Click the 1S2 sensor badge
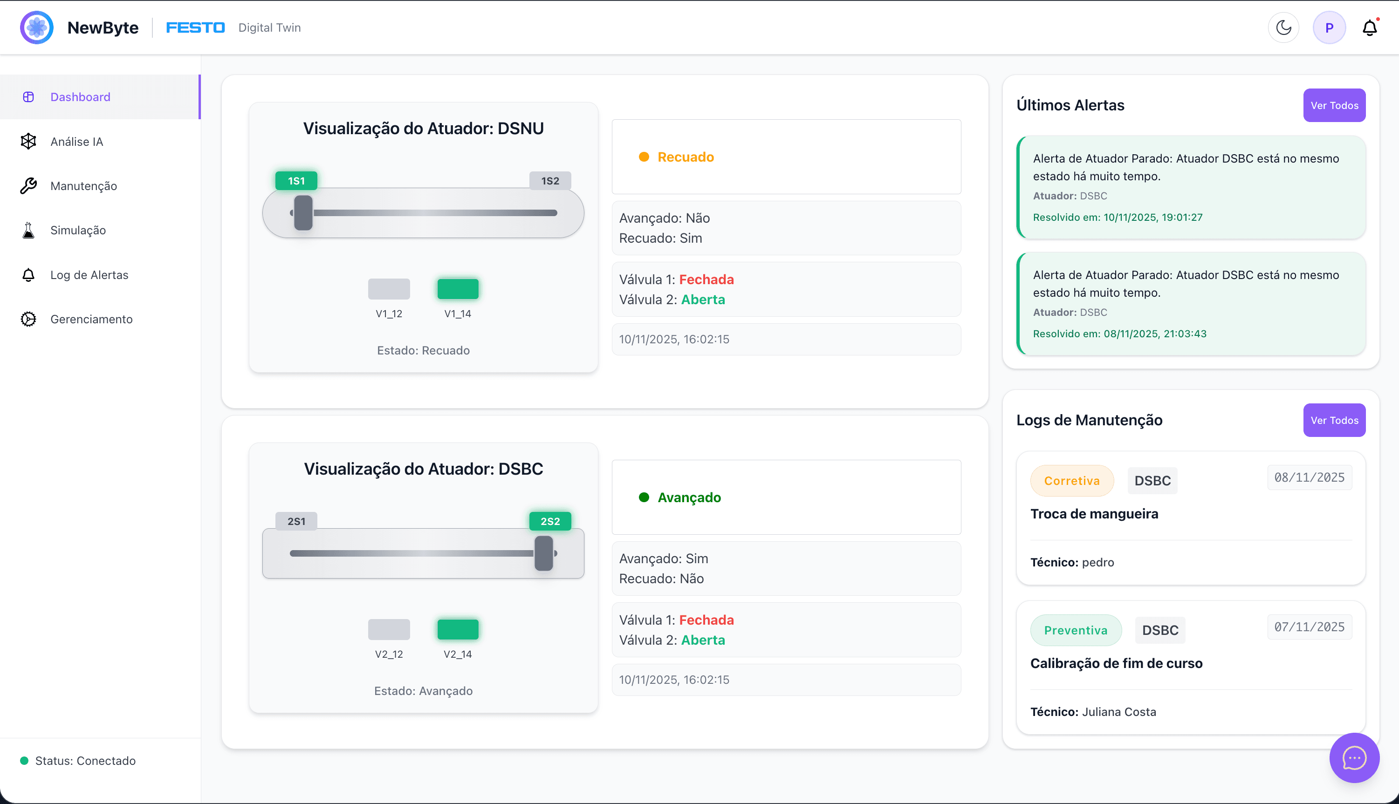Image resolution: width=1399 pixels, height=804 pixels. click(549, 181)
